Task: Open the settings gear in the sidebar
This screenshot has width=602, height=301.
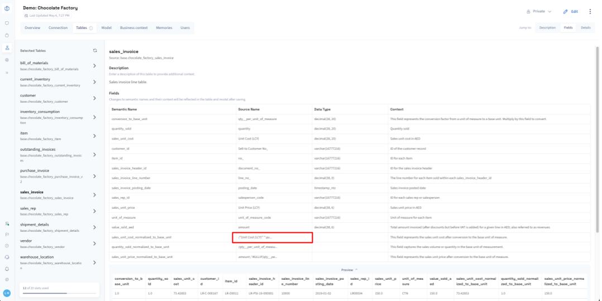Action: coord(7,279)
